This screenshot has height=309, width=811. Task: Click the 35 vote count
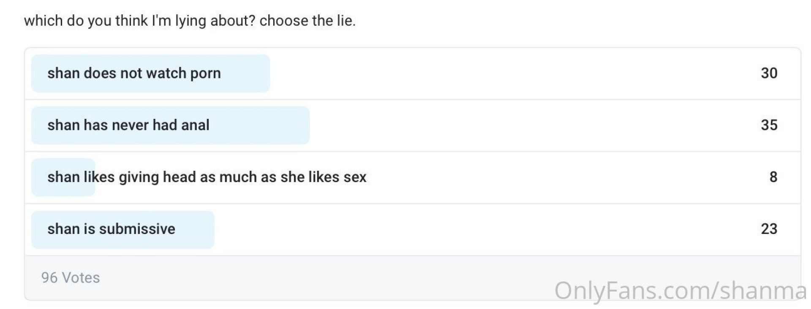769,125
